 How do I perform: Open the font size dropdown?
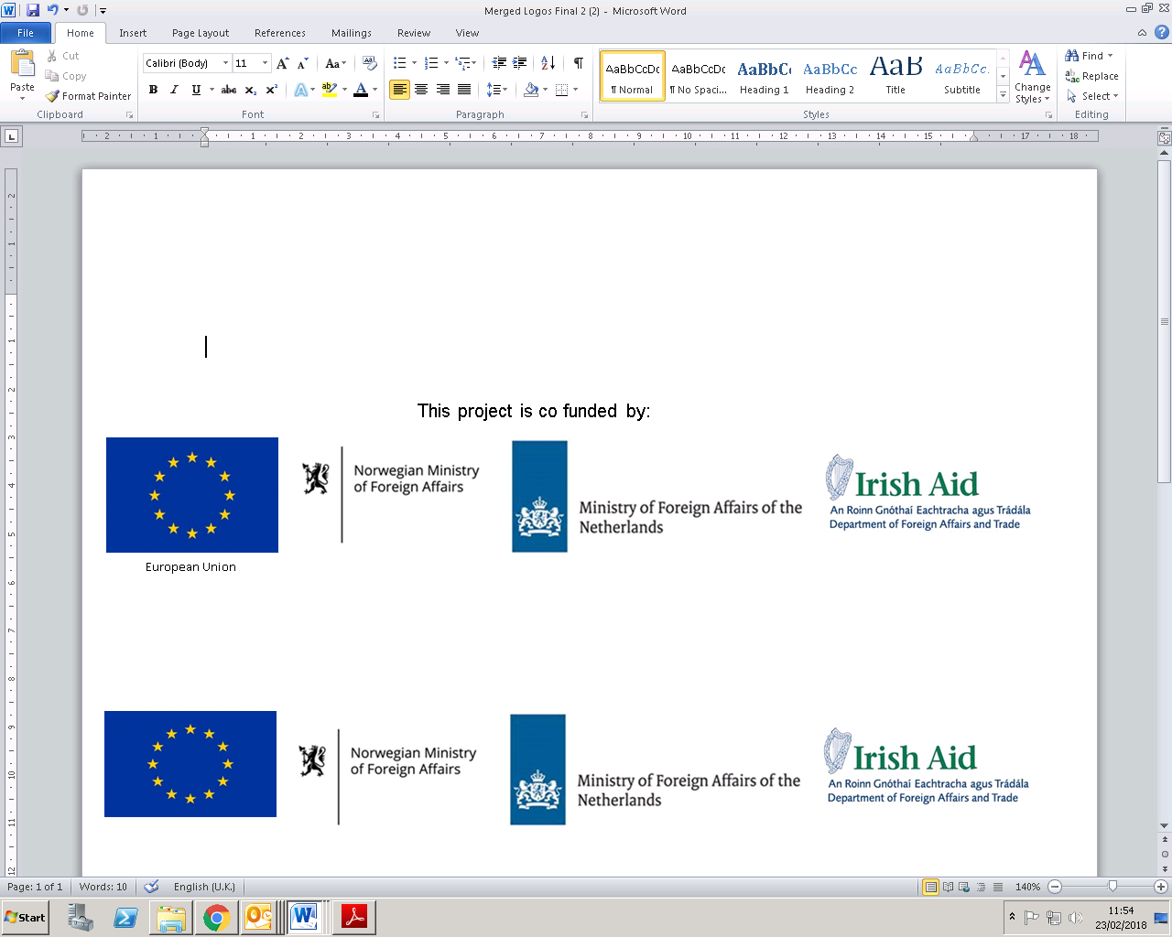coord(266,63)
